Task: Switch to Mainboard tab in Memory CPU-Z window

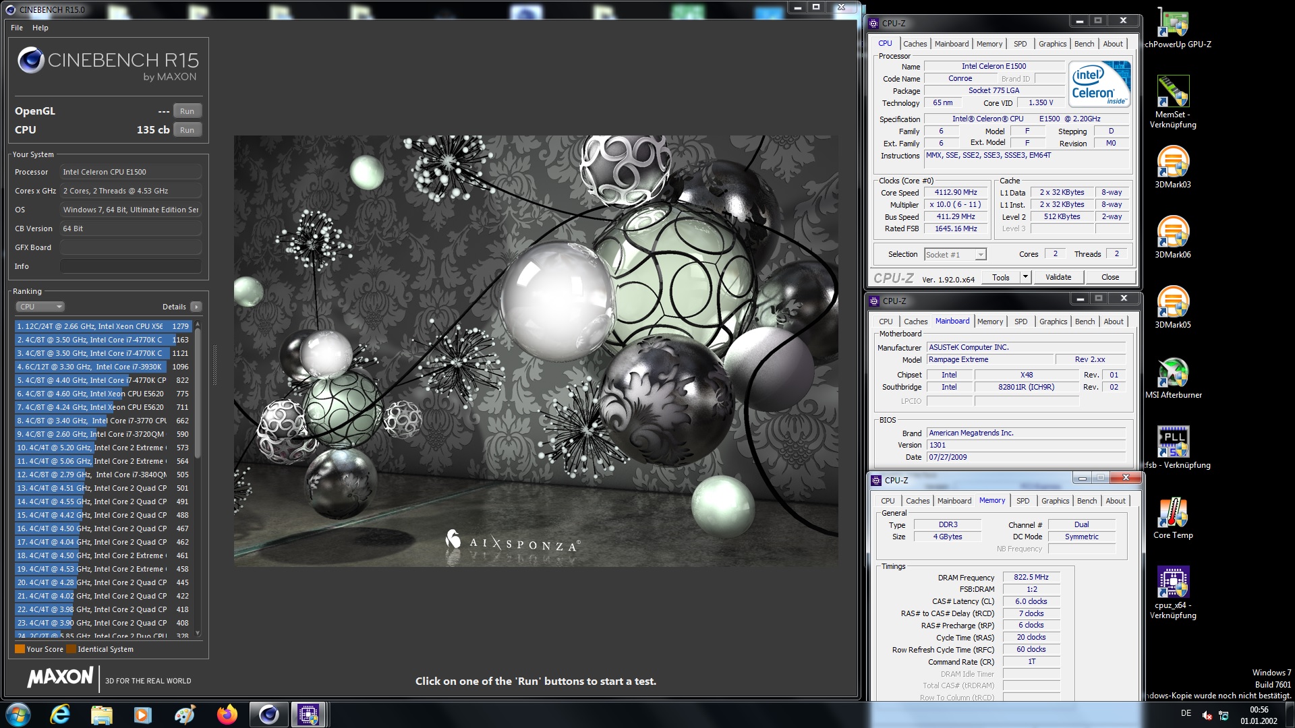Action: (954, 501)
